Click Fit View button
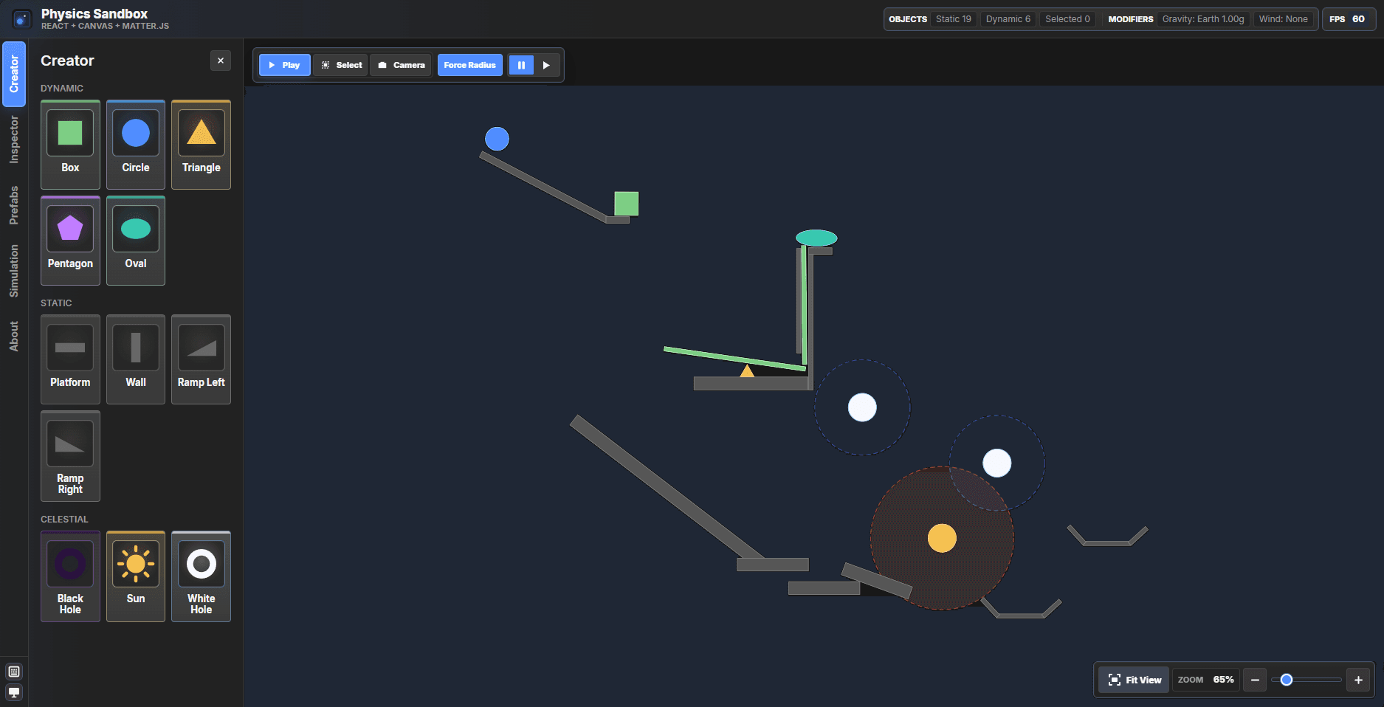This screenshot has width=1384, height=707. pyautogui.click(x=1135, y=680)
